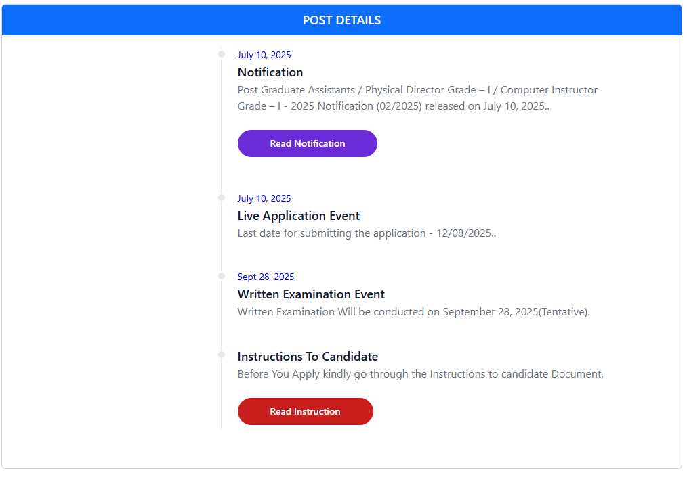Click the POST DETAILS header title

tap(341, 20)
